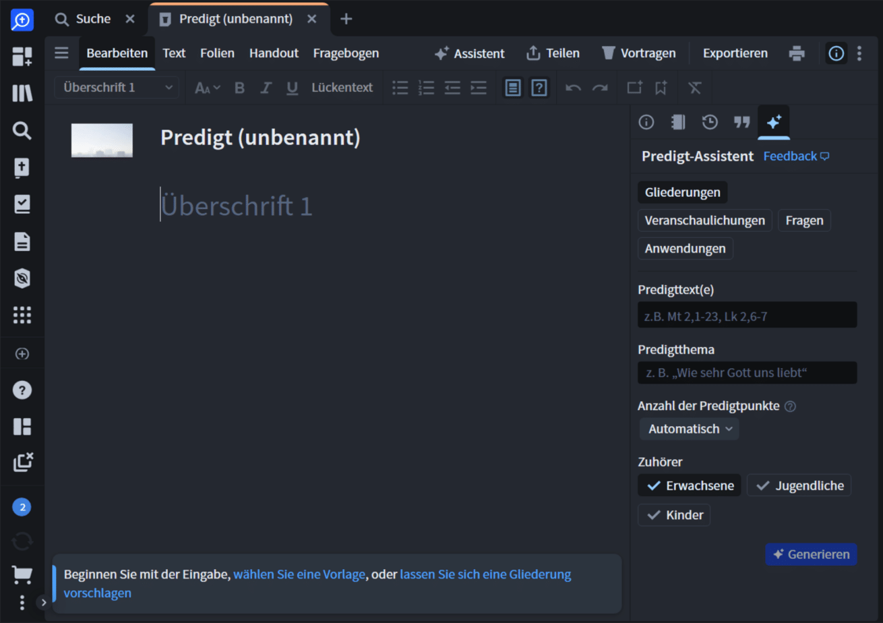
Task: Apply italic formatting
Action: click(x=266, y=88)
